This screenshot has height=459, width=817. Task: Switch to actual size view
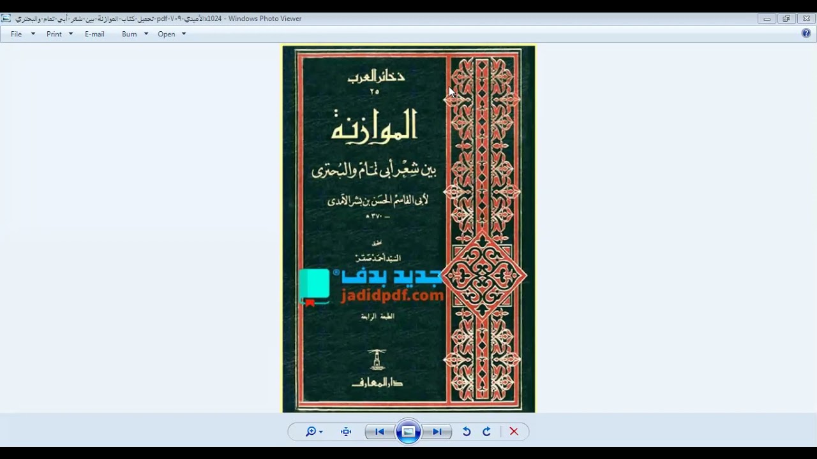click(346, 432)
